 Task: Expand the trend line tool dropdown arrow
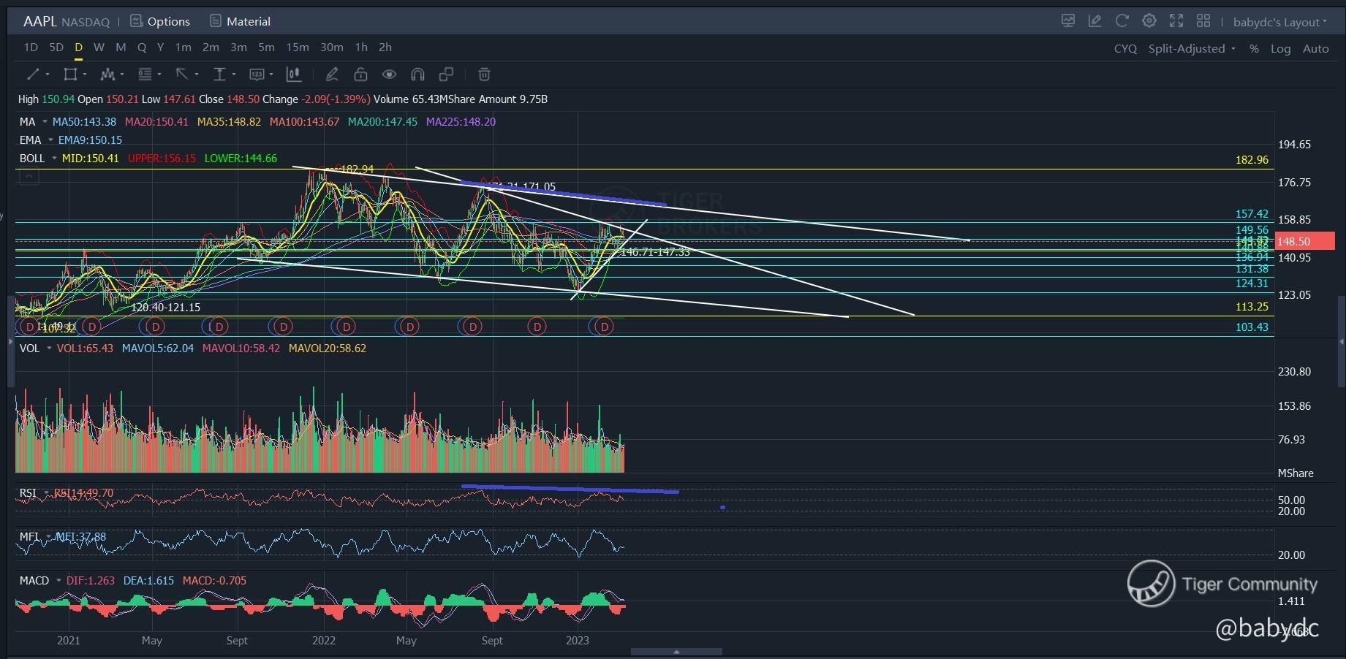pos(48,75)
